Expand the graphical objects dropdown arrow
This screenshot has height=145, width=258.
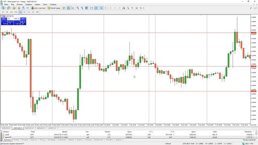coord(144,8)
